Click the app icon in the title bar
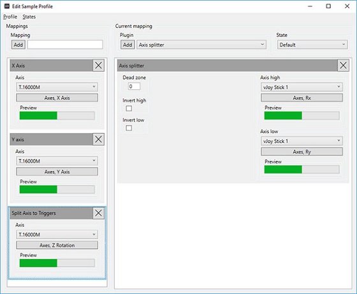 [x=7, y=6]
